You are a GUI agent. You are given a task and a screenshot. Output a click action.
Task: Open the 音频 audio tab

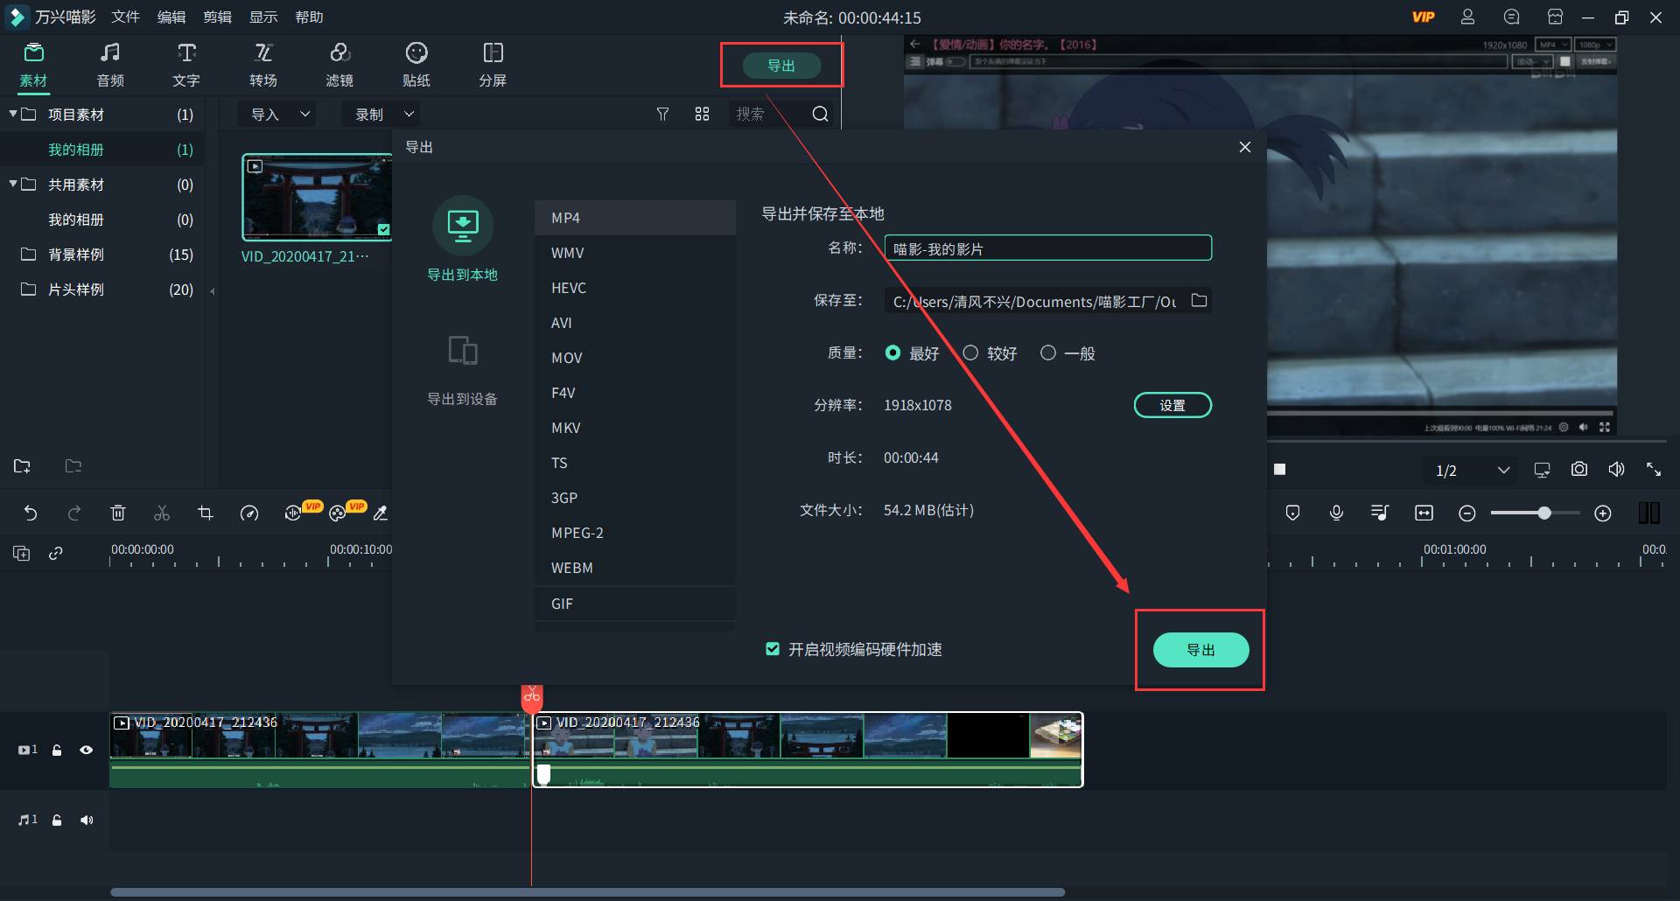point(110,65)
